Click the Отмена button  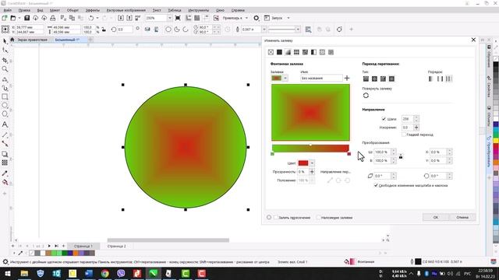(x=462, y=218)
